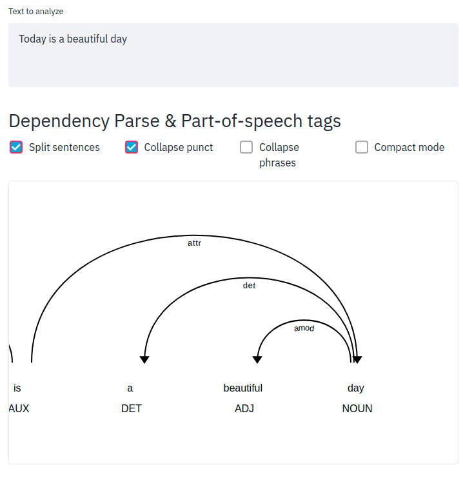
Task: Click the 'a' token in the diagram
Action: pyautogui.click(x=130, y=388)
